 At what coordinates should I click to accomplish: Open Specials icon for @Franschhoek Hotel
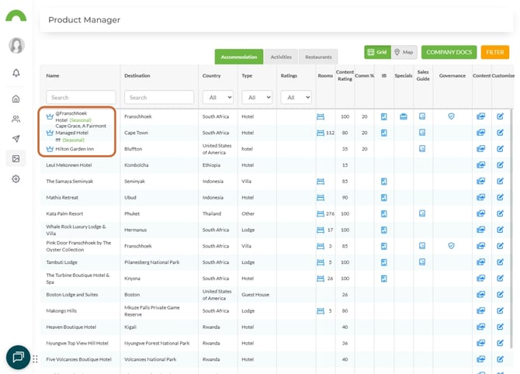click(404, 116)
